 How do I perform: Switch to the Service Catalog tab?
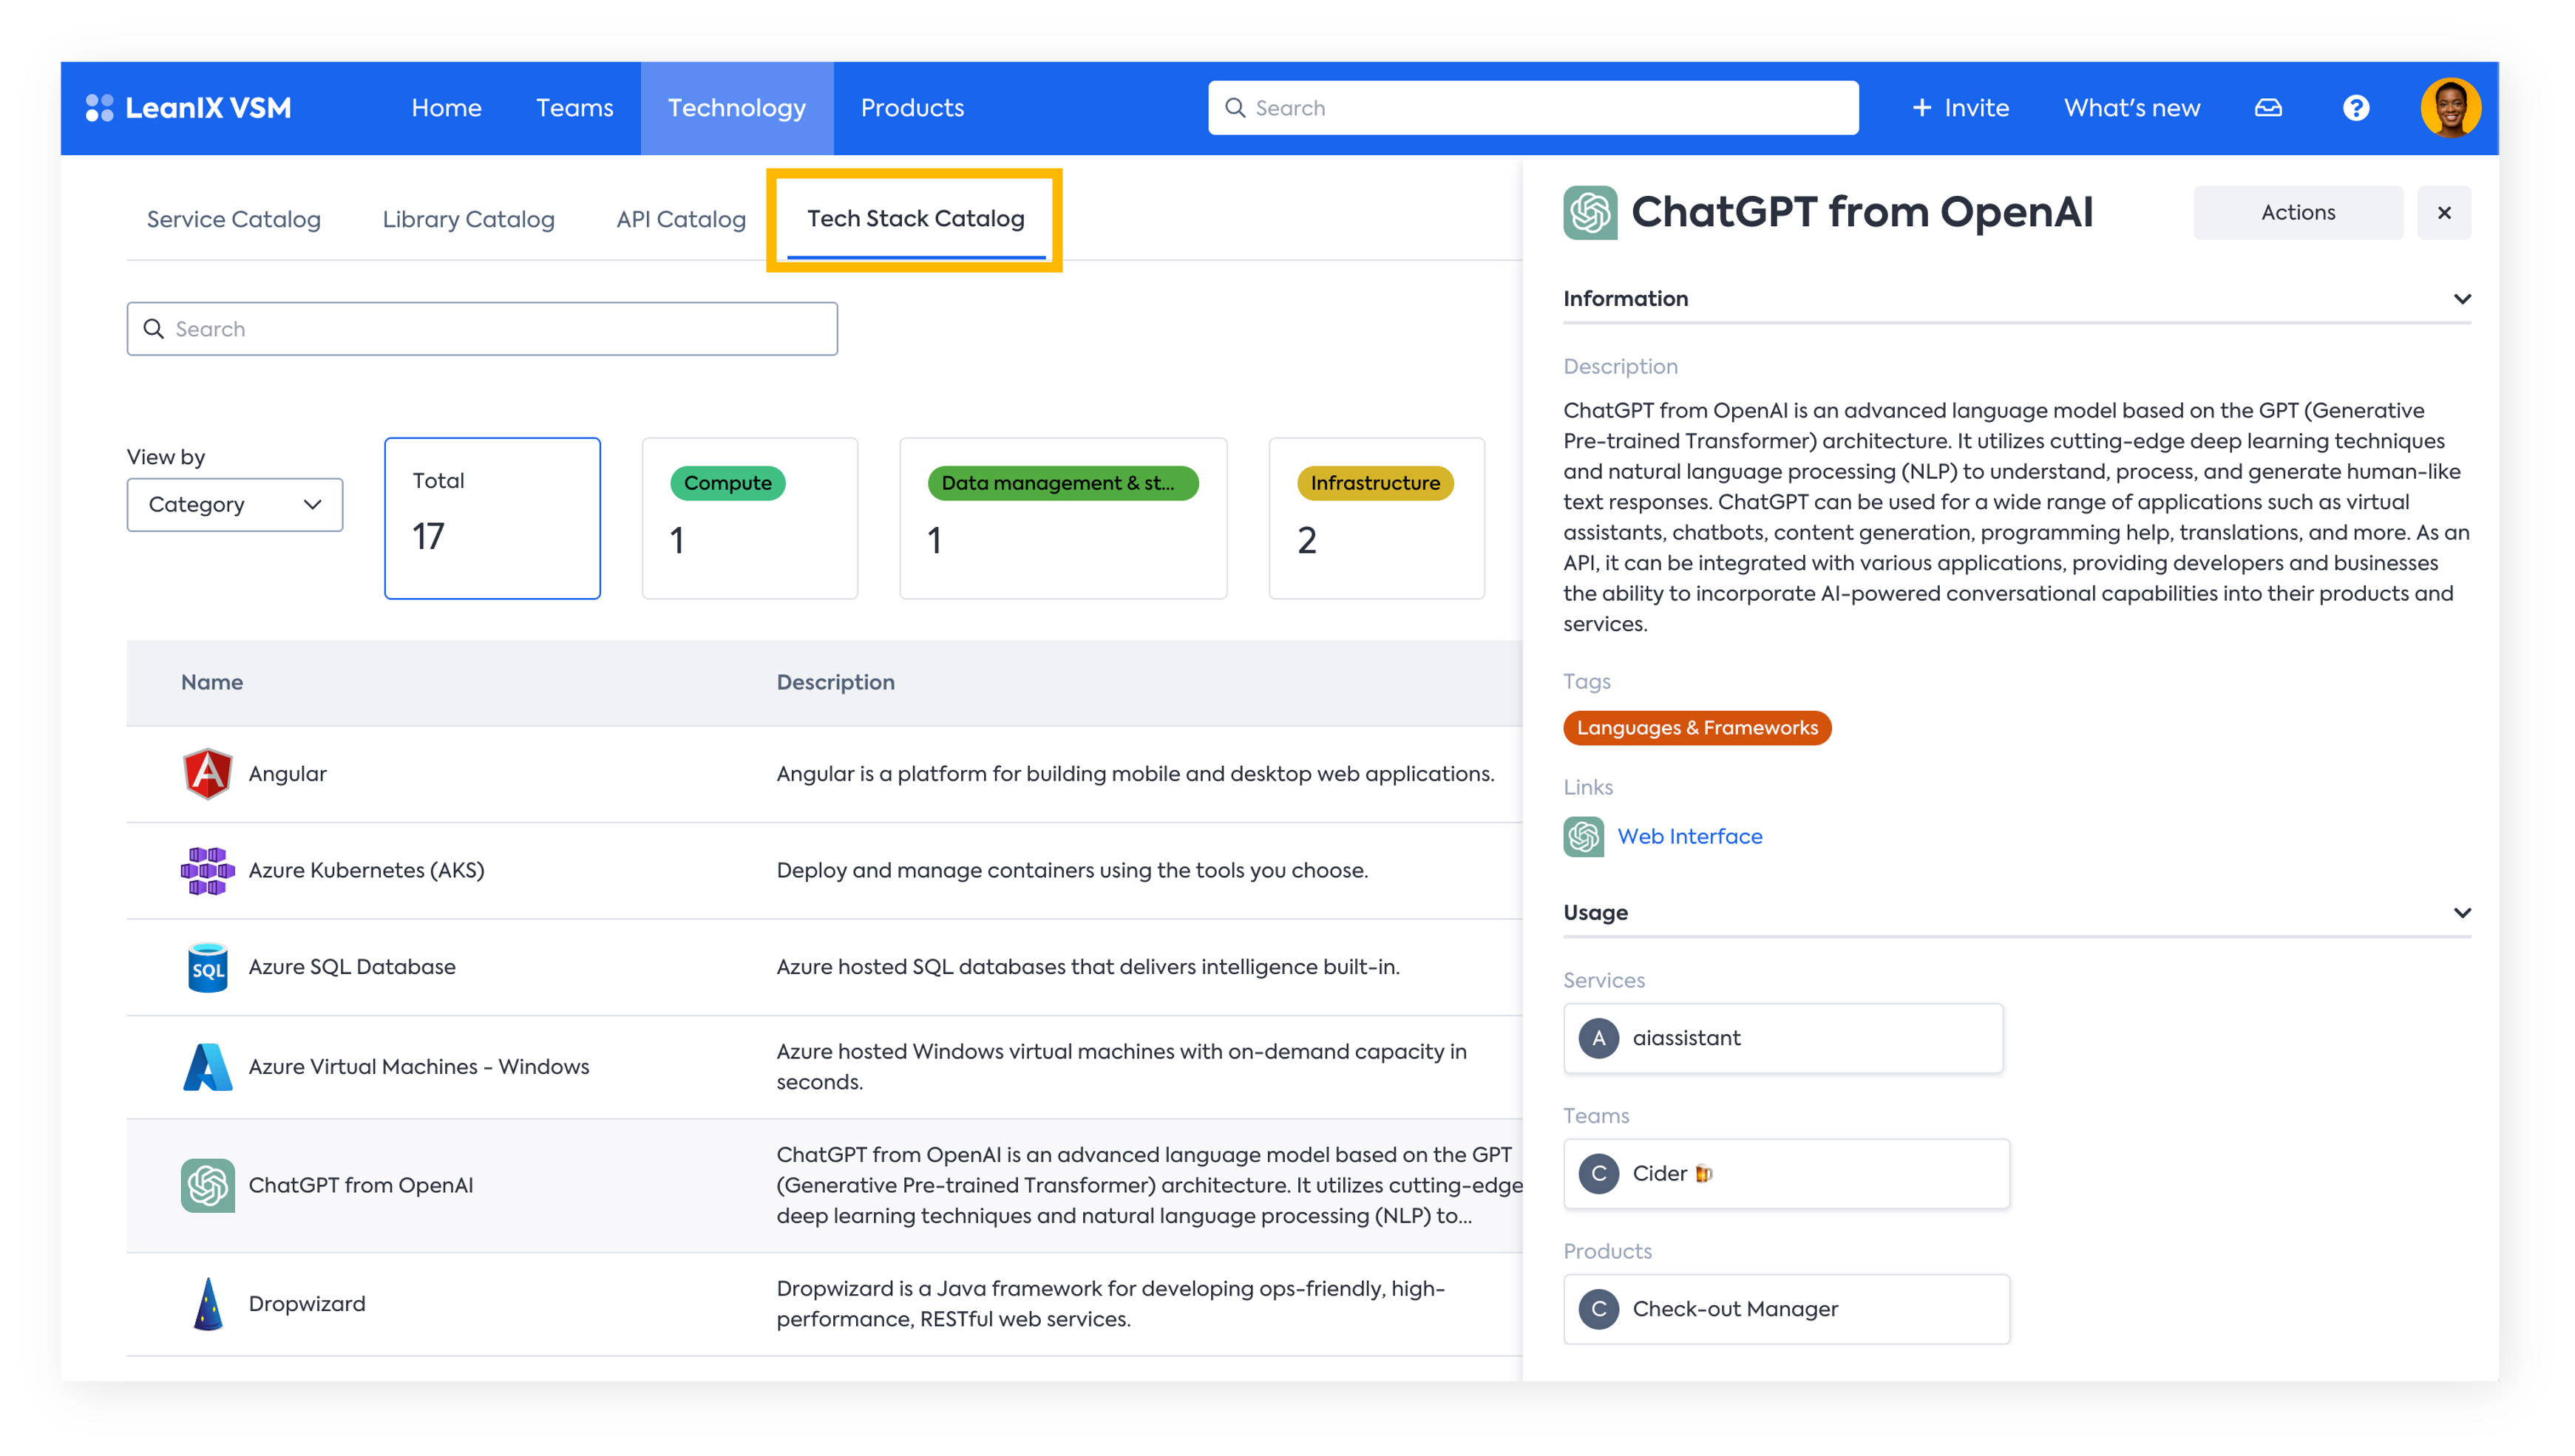234,219
